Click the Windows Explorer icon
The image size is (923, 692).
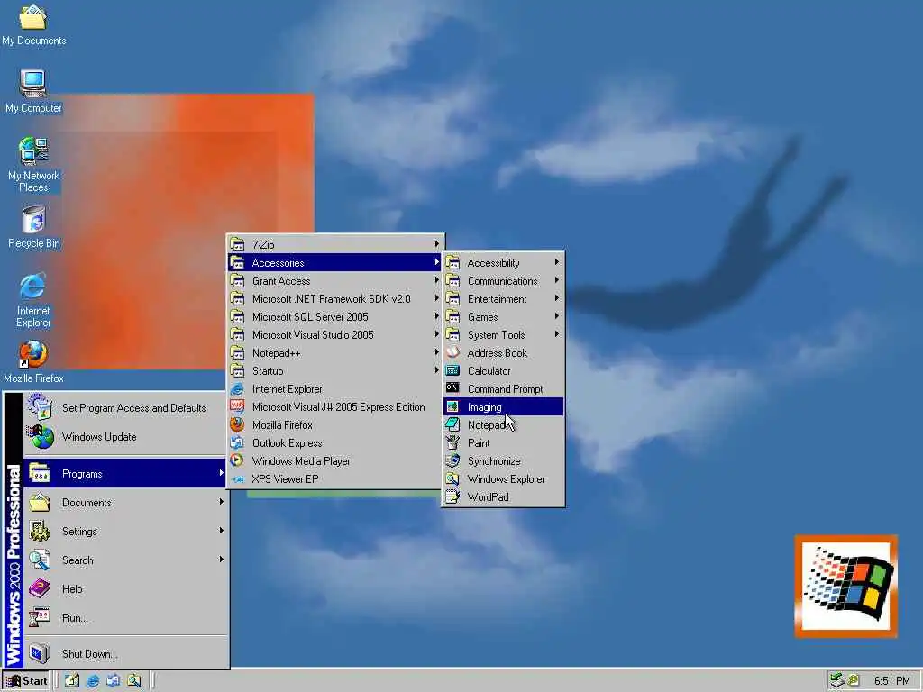[452, 479]
